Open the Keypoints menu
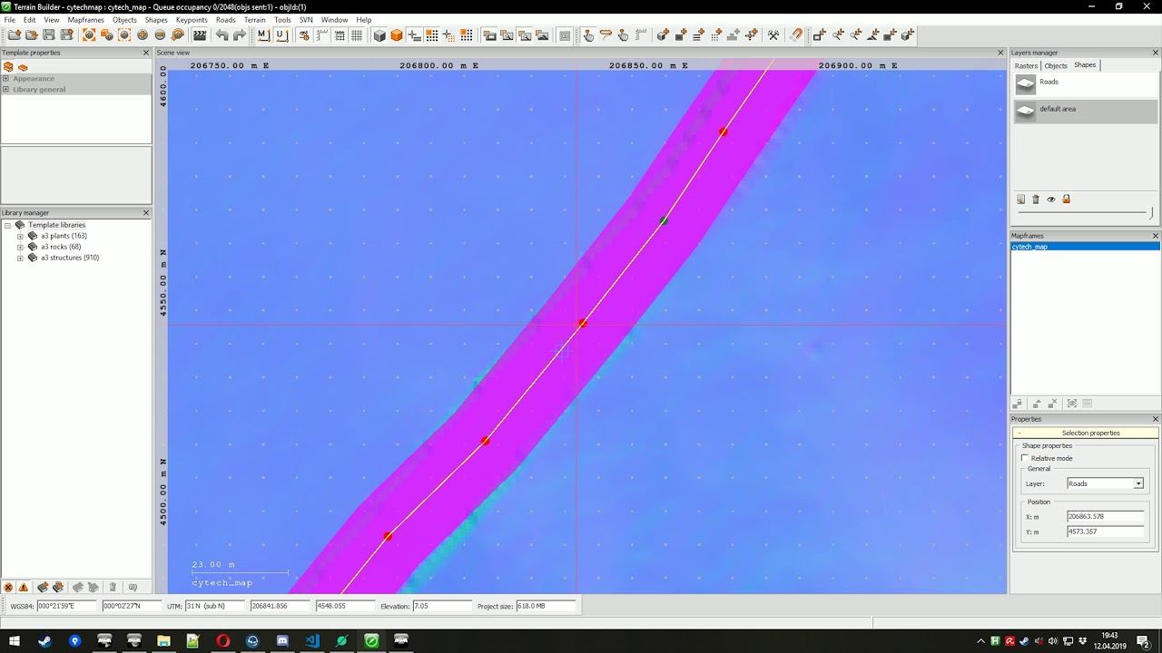Image resolution: width=1162 pixels, height=653 pixels. pos(192,20)
